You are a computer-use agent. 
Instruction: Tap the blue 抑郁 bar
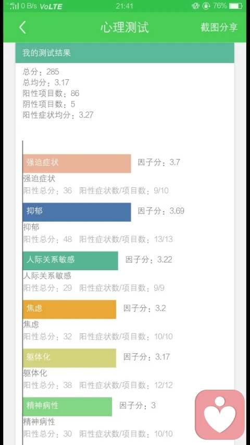(x=77, y=212)
